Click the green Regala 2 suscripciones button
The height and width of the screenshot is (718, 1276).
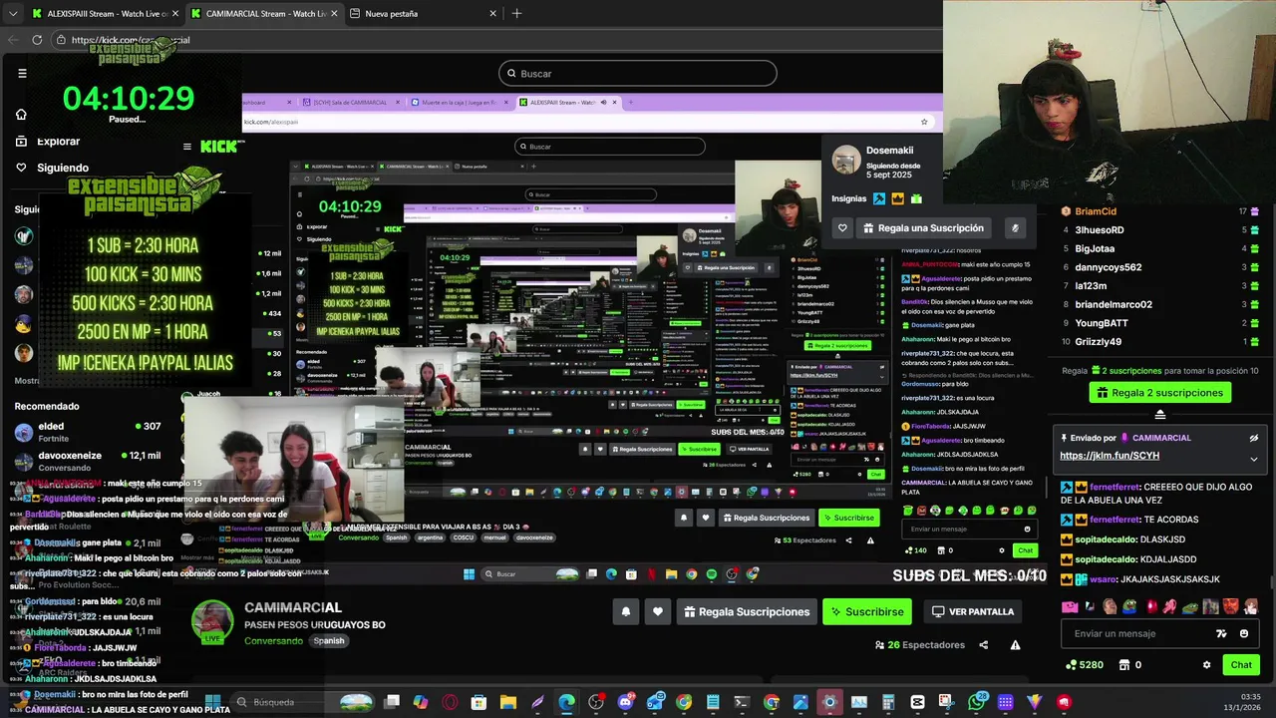click(1159, 393)
